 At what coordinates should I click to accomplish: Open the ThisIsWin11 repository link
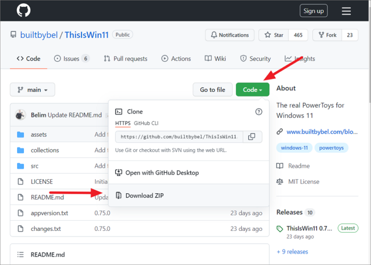click(87, 35)
